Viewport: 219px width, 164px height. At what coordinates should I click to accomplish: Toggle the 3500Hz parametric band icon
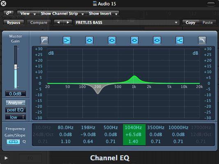point(157,40)
